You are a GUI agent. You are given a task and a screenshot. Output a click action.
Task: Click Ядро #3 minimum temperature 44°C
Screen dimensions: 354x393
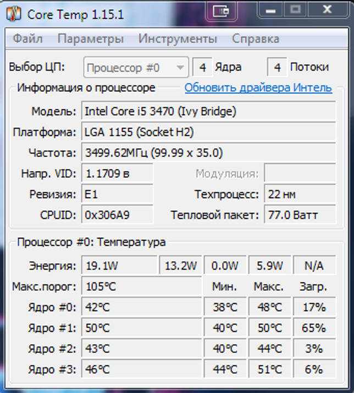(x=225, y=369)
